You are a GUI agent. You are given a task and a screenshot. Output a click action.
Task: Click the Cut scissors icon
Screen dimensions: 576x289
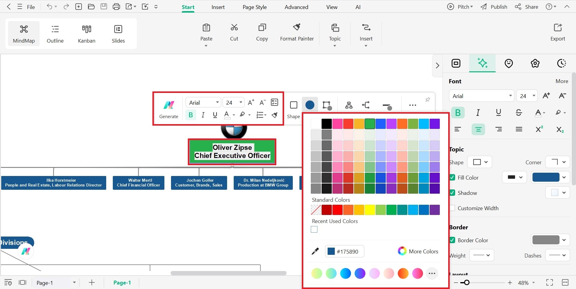[x=234, y=28]
